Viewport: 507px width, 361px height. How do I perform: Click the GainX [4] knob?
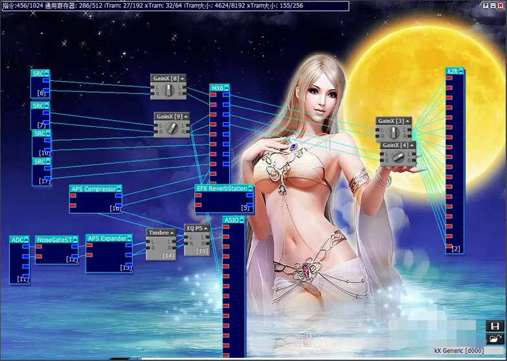pos(398,157)
